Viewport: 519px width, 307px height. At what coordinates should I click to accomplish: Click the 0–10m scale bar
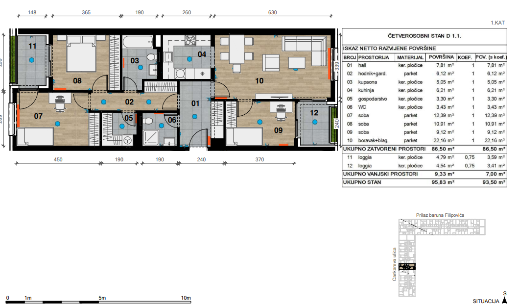(98, 302)
